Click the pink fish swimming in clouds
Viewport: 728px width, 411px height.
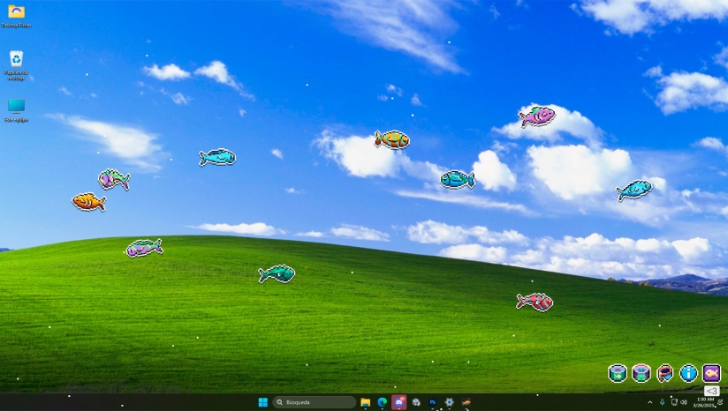[x=537, y=116]
